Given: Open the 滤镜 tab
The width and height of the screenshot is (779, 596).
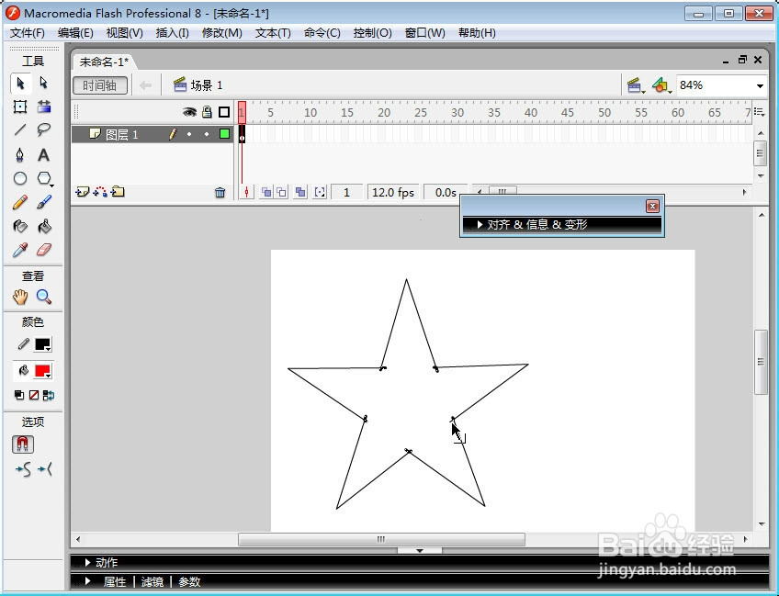Looking at the screenshot, I should coord(152,581).
